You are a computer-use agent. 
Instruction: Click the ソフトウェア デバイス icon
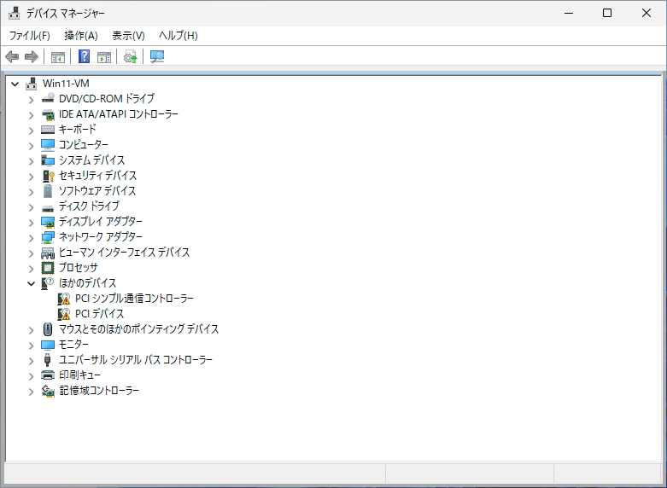48,191
